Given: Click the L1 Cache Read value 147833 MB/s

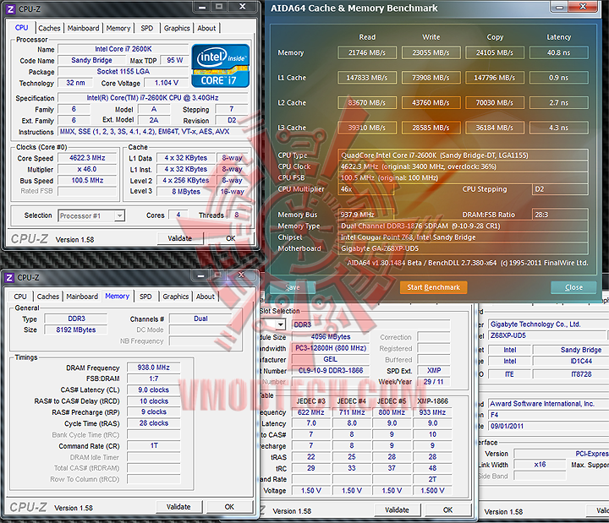Looking at the screenshot, I should (x=367, y=78).
